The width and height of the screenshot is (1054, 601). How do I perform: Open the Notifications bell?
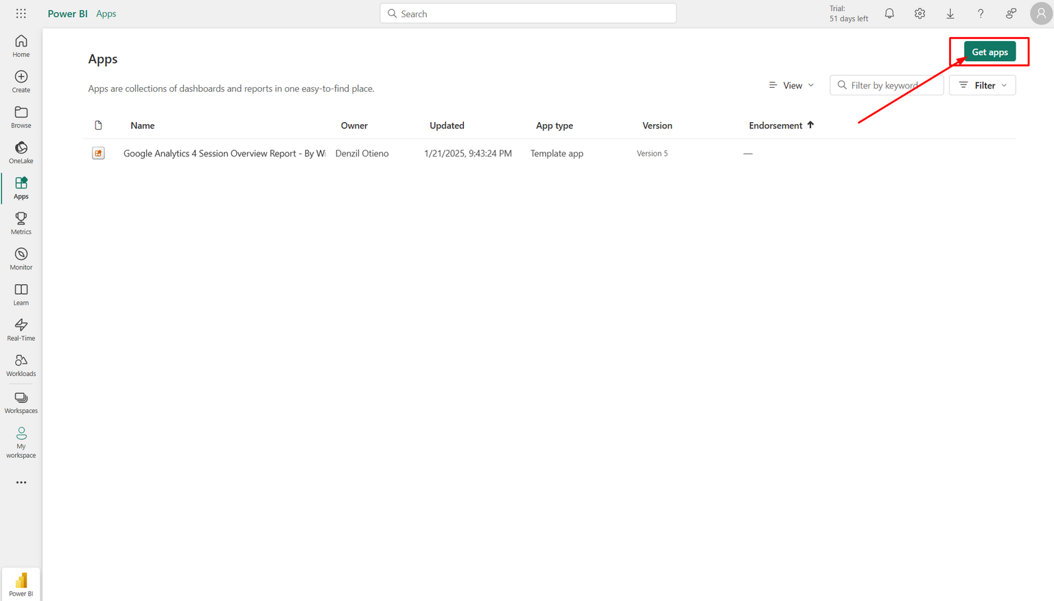[889, 13]
